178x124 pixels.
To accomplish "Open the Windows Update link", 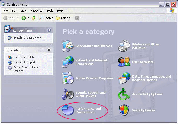I will coord(24,57).
